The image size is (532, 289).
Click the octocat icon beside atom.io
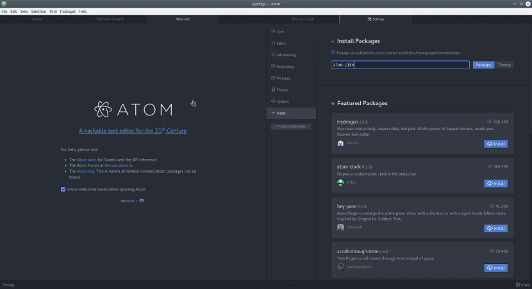[x=142, y=201]
